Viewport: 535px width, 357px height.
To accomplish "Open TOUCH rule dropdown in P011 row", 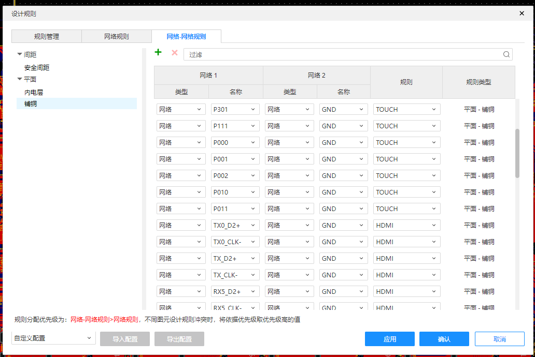I will coord(407,209).
